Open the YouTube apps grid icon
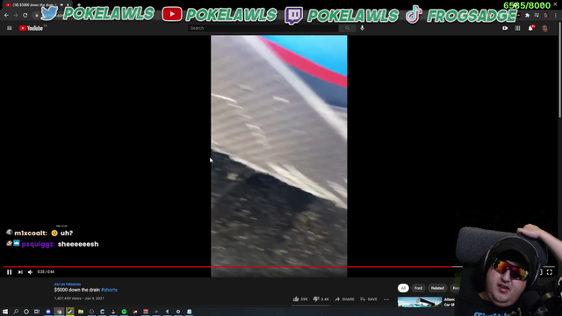The image size is (562, 316). tap(517, 28)
